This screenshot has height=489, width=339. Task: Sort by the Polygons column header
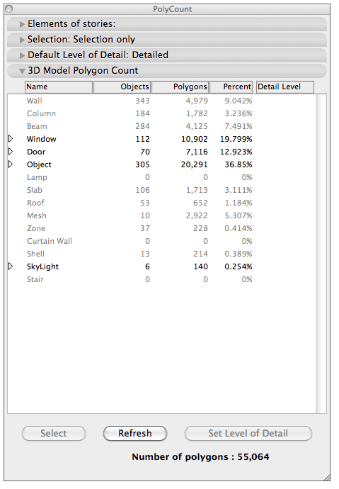point(180,87)
